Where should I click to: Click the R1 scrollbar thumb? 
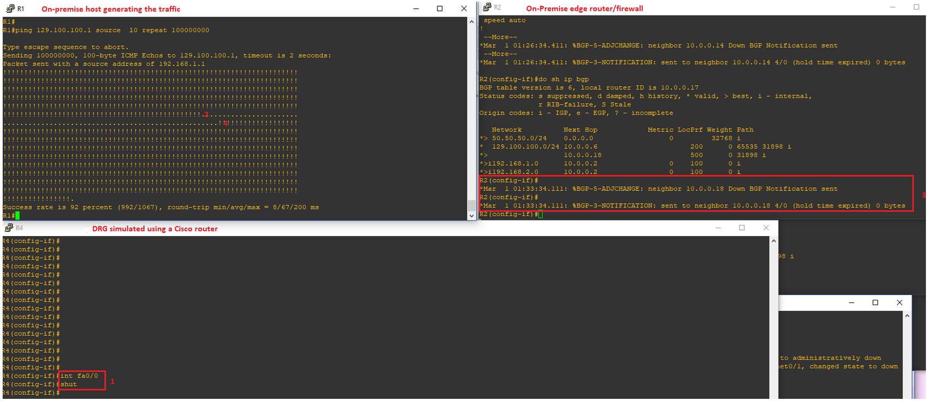[471, 206]
